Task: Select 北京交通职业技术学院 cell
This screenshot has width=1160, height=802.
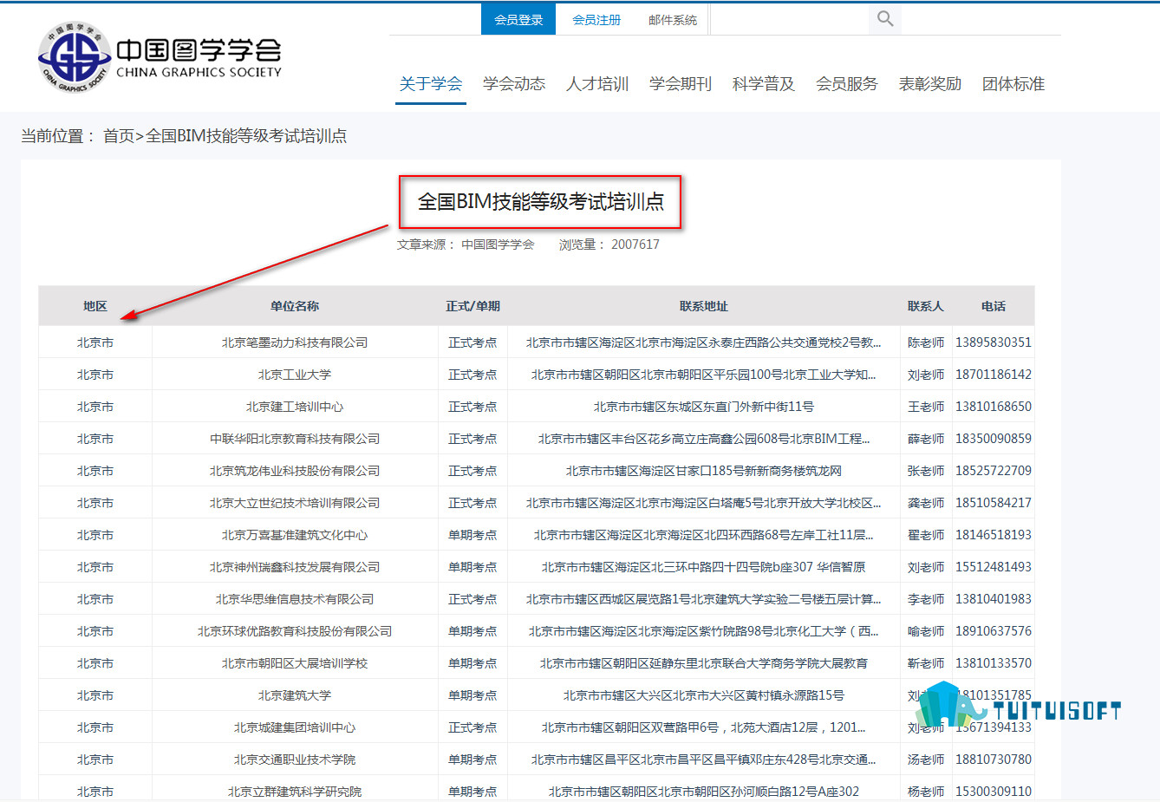Action: tap(295, 760)
